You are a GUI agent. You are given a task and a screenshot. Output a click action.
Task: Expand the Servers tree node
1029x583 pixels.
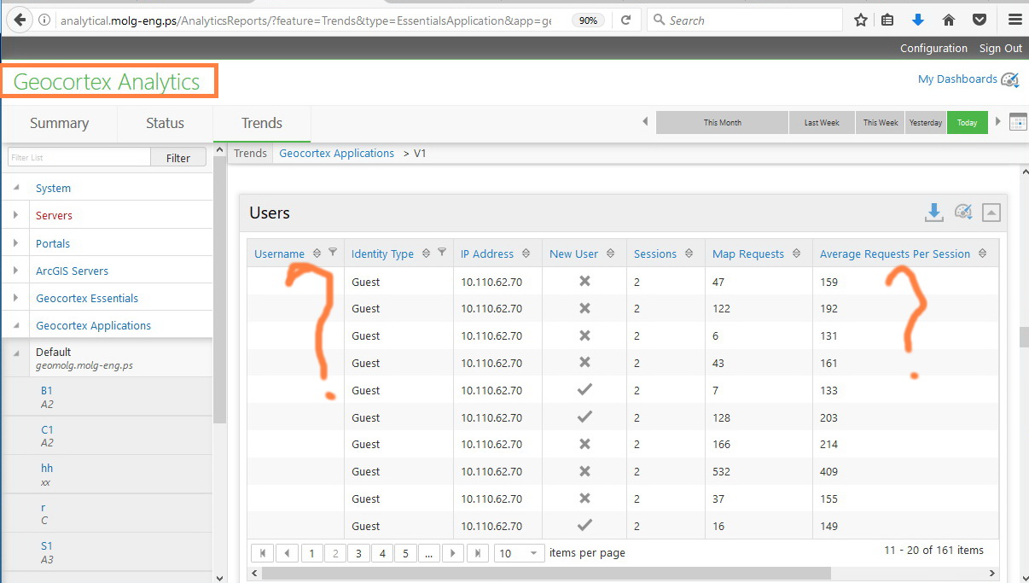[16, 215]
